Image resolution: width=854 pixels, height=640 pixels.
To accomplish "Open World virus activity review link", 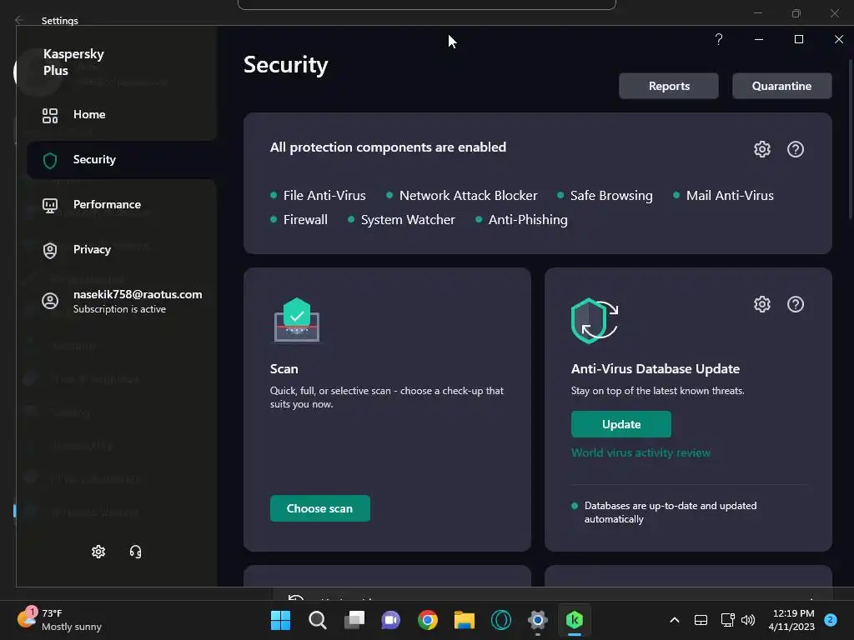I will [640, 452].
